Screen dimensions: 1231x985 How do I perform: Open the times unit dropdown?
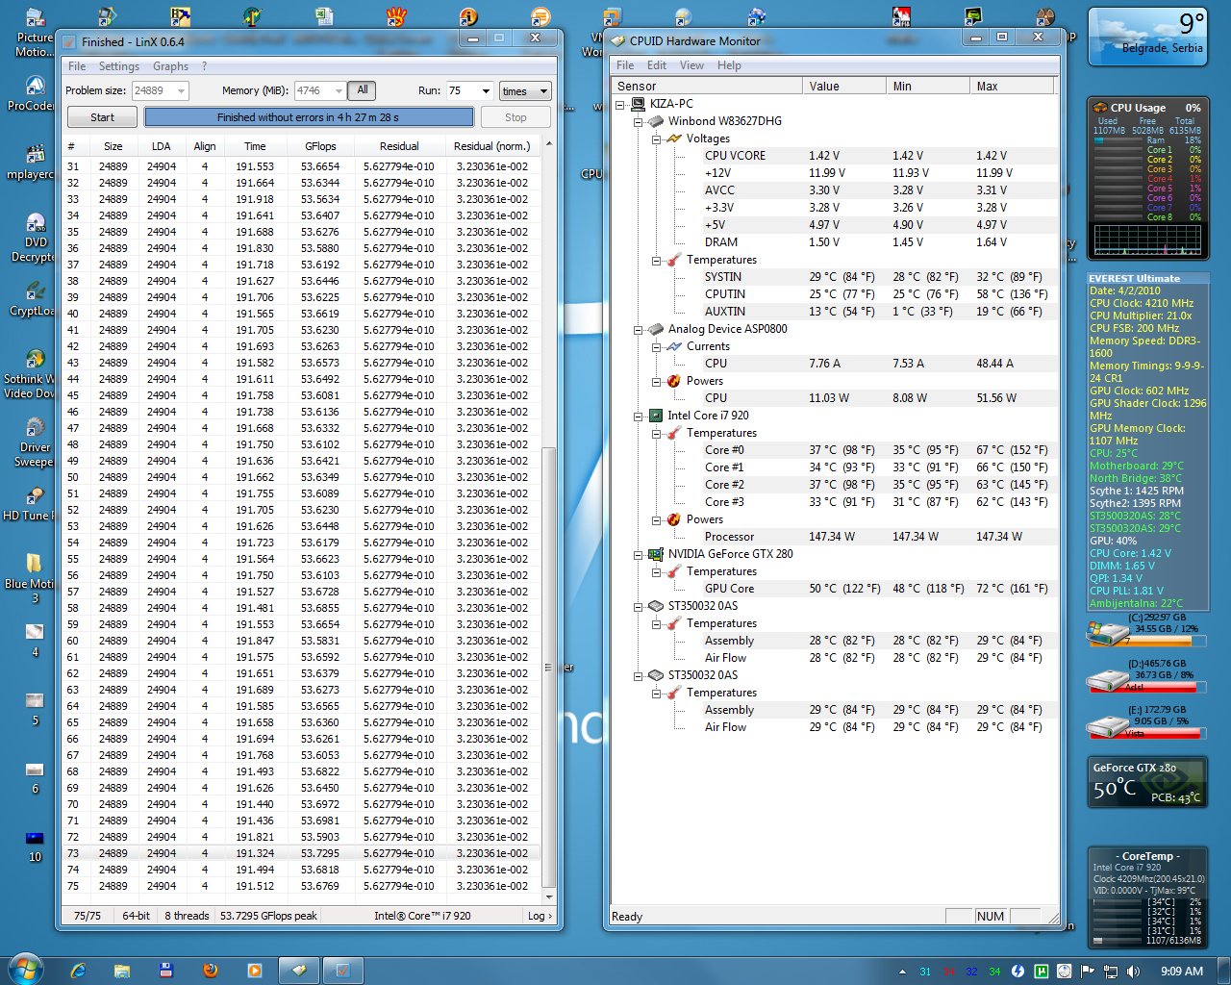click(524, 90)
